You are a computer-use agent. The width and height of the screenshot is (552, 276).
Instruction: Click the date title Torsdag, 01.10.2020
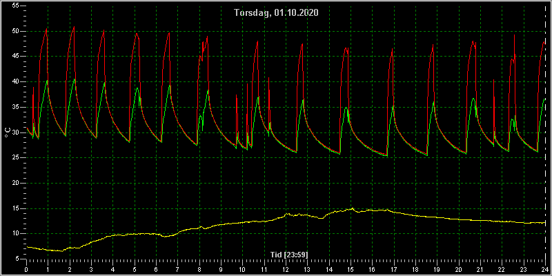pyautogui.click(x=276, y=12)
